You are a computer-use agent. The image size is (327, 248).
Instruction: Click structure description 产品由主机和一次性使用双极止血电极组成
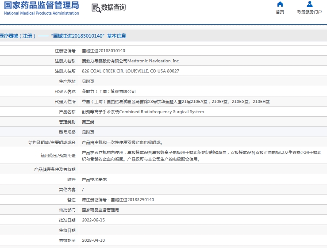pyautogui.click(x=122, y=142)
